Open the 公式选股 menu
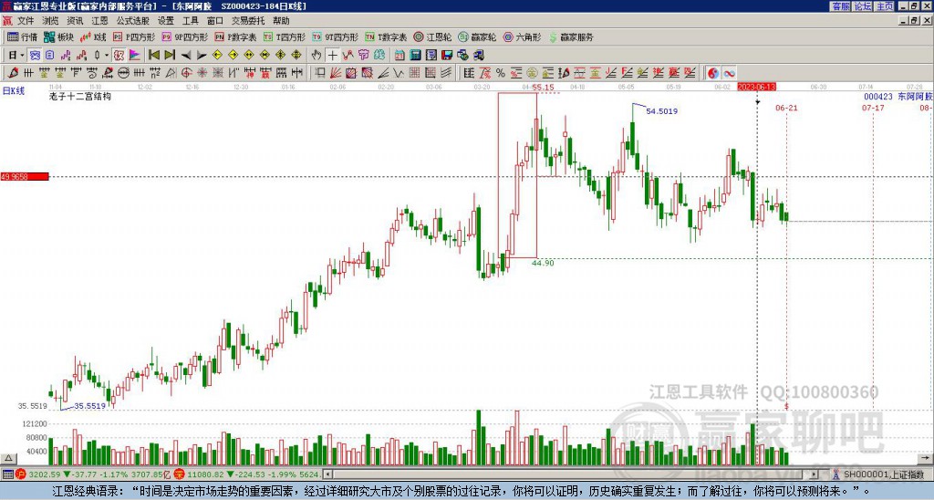This screenshot has width=934, height=500. 133,21
